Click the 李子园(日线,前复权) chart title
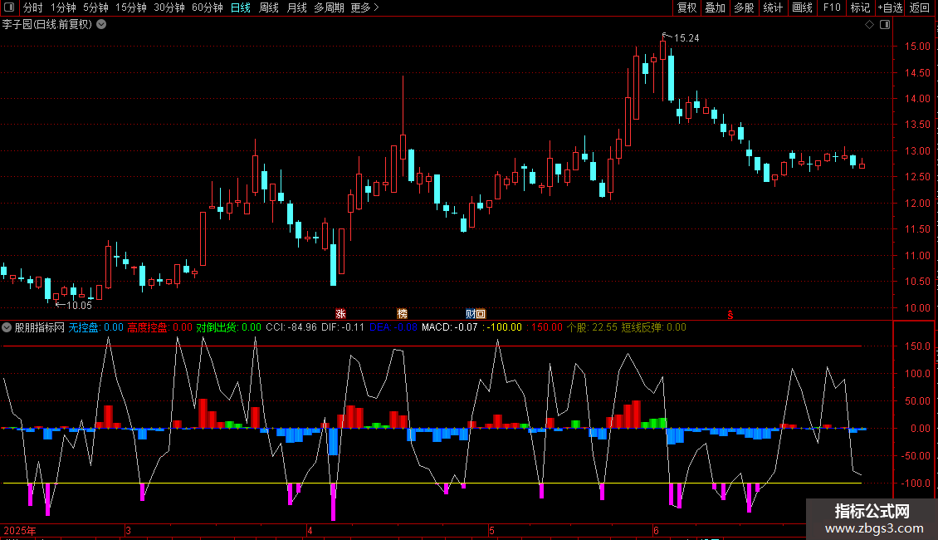Screen dimensions: 938x540 coord(47,24)
